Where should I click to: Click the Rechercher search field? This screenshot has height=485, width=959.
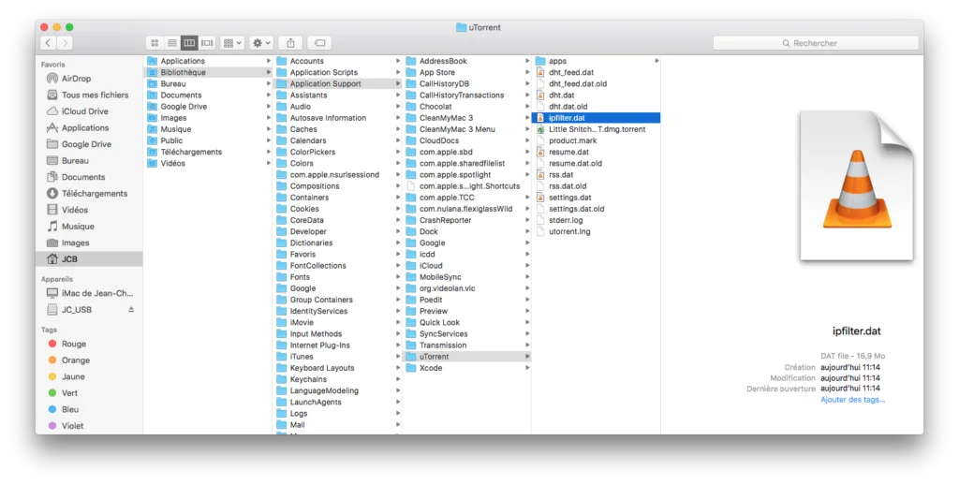click(x=816, y=43)
